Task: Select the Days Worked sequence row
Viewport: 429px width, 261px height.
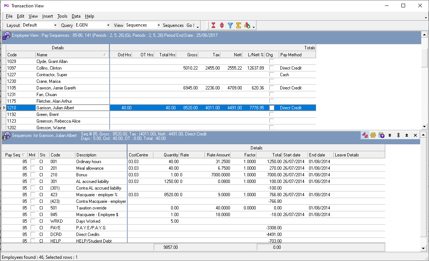Action: [193, 221]
